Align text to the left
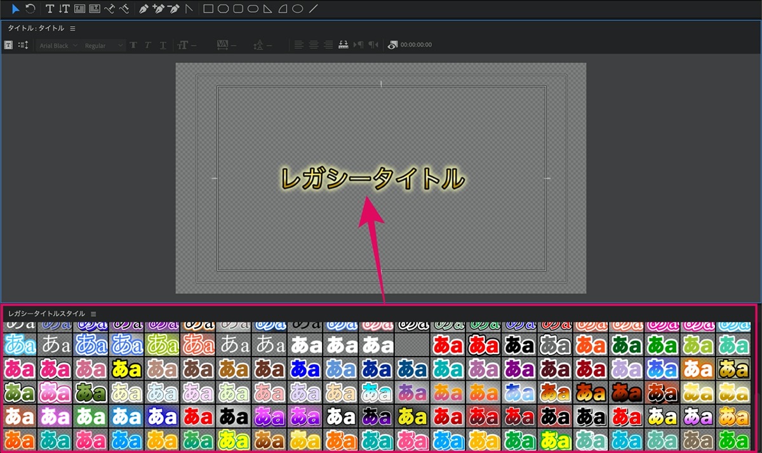 [x=298, y=45]
